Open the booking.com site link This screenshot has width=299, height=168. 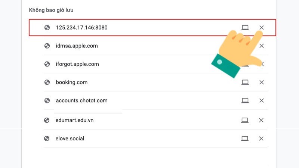point(71,82)
